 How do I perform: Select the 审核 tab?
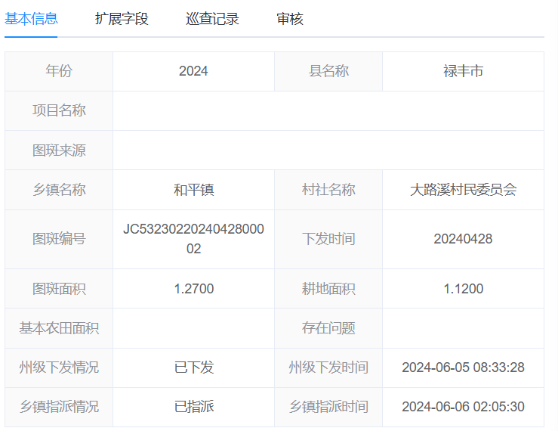click(x=290, y=19)
